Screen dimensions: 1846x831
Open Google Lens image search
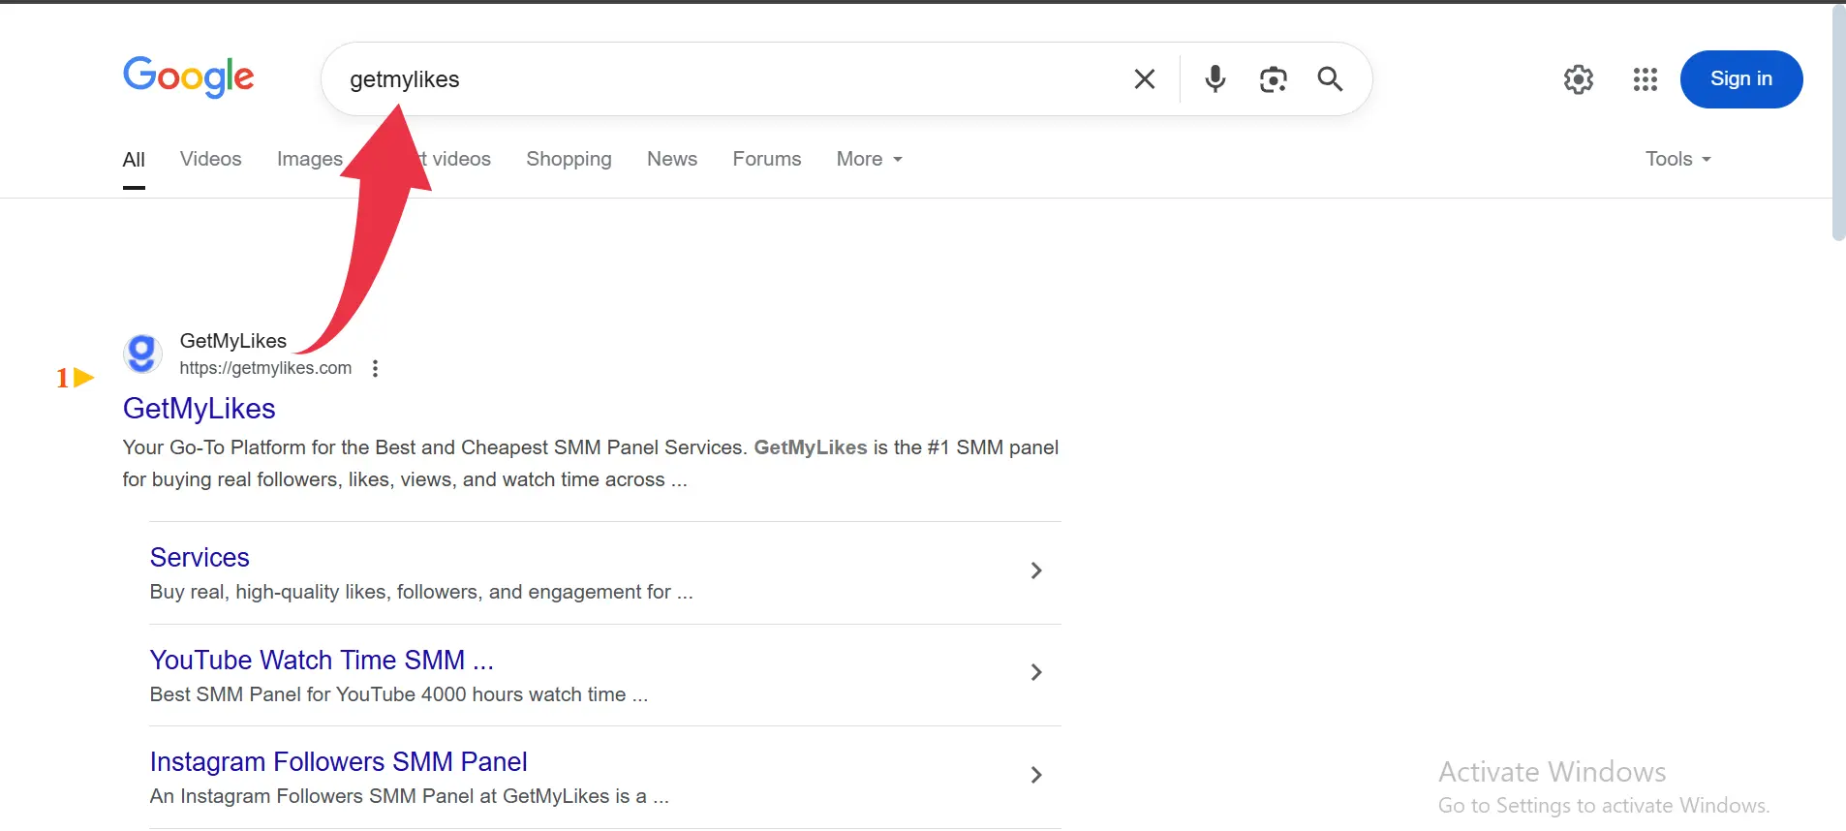point(1273,79)
